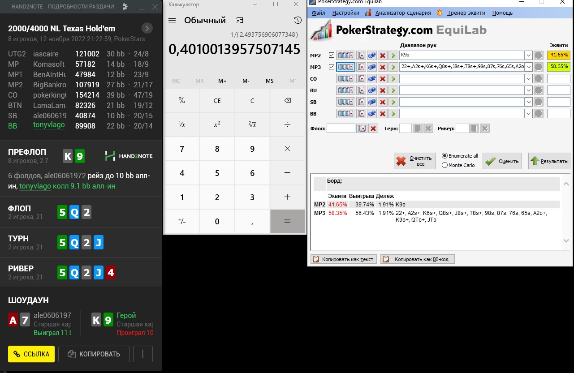This screenshot has width=574, height=373.
Task: Click MP2 range input containing K9o
Action: pos(462,56)
